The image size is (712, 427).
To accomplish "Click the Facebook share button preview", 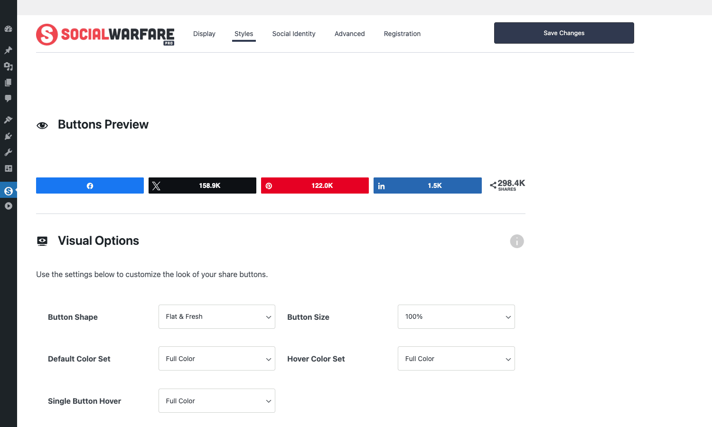I will [90, 186].
